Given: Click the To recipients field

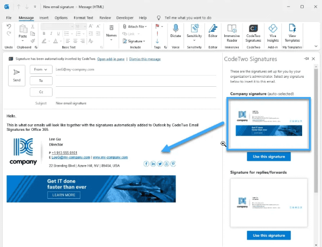Looking at the screenshot, I should coord(134,80).
